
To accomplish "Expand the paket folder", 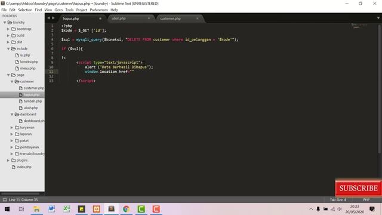I will (x=12, y=141).
